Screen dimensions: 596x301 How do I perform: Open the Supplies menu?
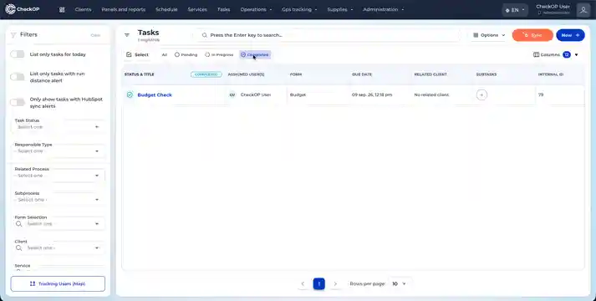[340, 9]
